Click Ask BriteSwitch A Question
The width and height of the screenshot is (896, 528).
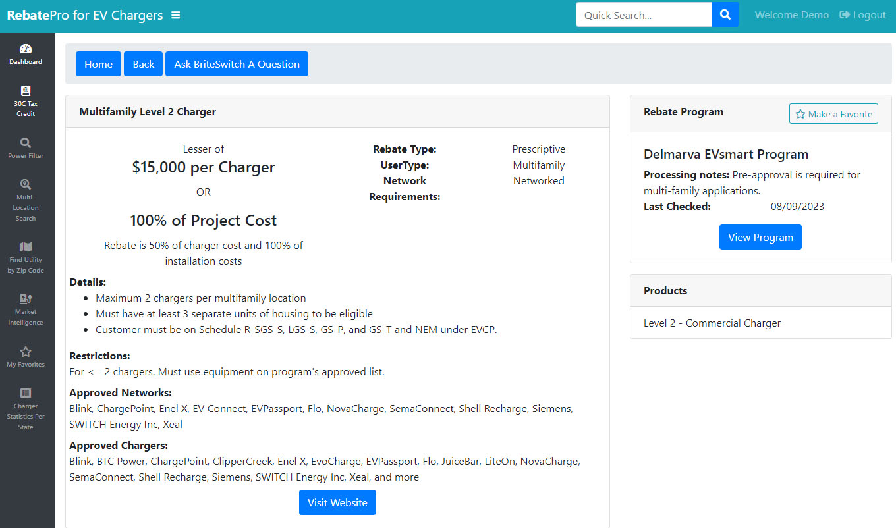pos(237,64)
